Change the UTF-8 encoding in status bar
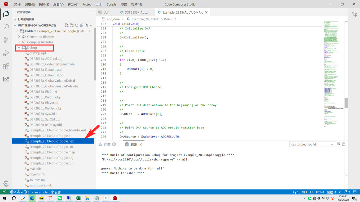 (x=320, y=192)
